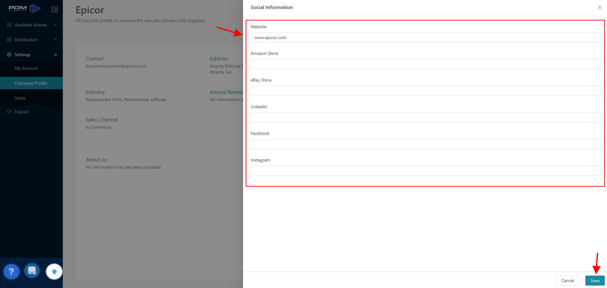The width and height of the screenshot is (607, 288).
Task: Click the Address section heading
Action: (219, 59)
